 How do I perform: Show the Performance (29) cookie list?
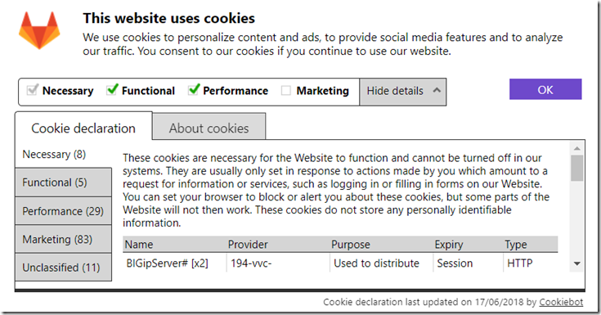coord(64,211)
